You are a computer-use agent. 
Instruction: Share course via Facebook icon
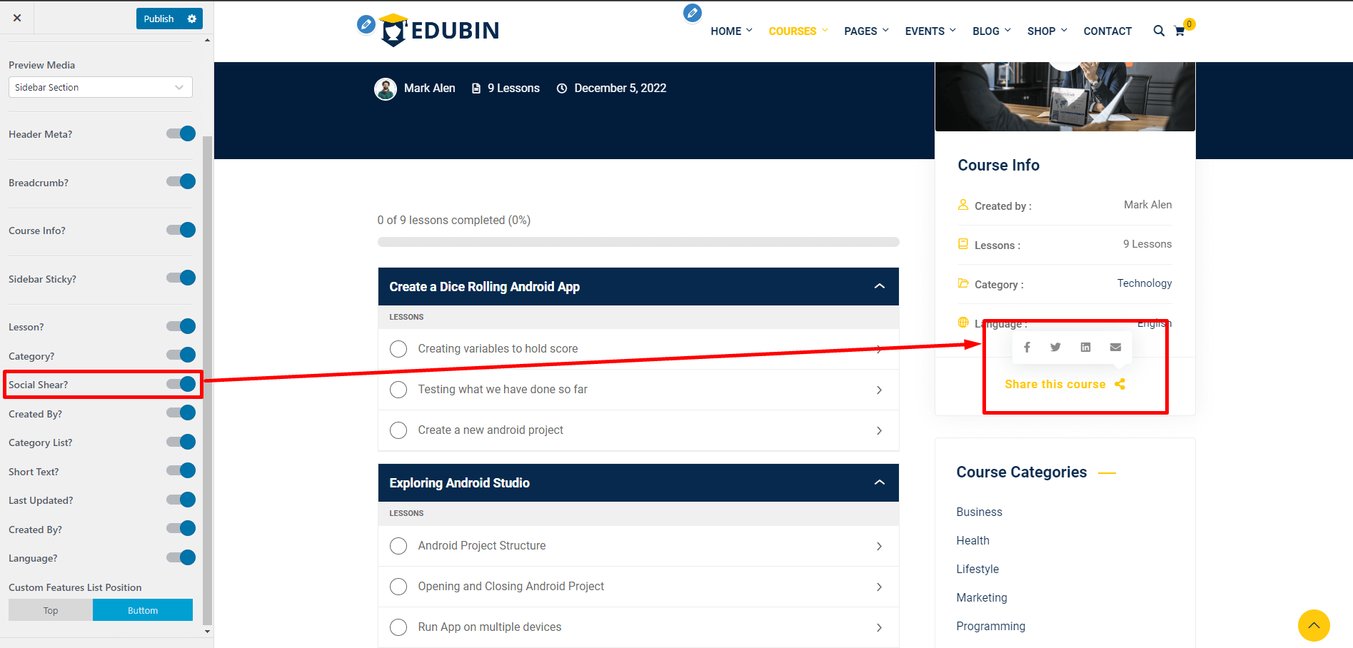click(1027, 347)
